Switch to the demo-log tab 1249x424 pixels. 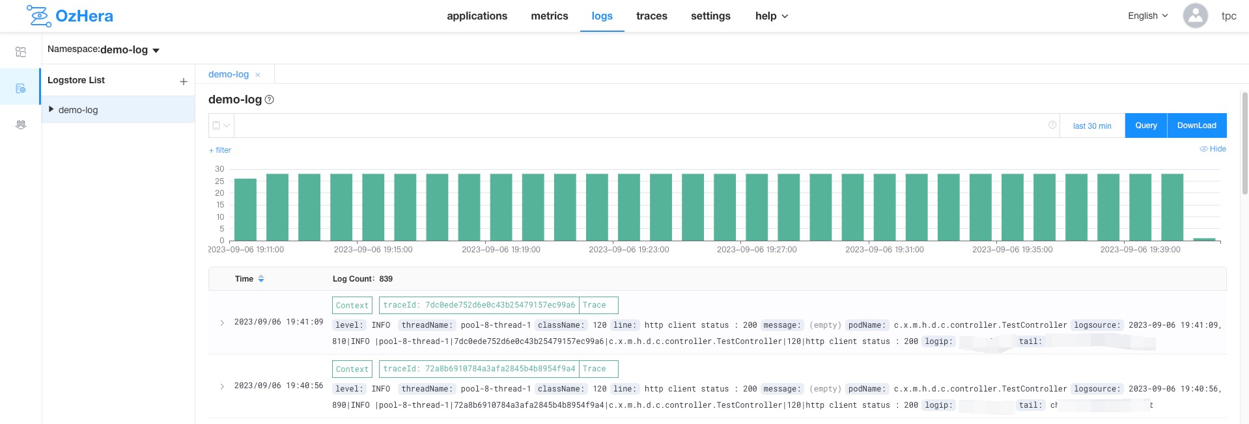coord(229,74)
